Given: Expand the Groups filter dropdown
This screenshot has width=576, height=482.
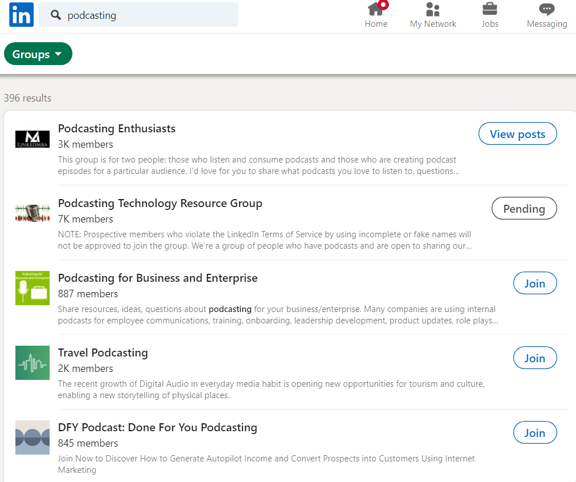Looking at the screenshot, I should (x=38, y=54).
